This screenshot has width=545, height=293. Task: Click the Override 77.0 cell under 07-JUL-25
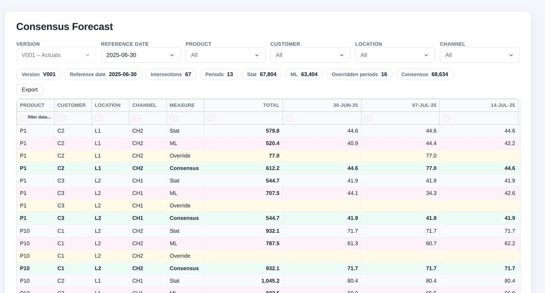pyautogui.click(x=400, y=156)
